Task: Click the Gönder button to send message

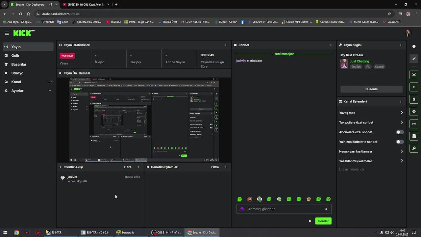Action: click(x=323, y=221)
